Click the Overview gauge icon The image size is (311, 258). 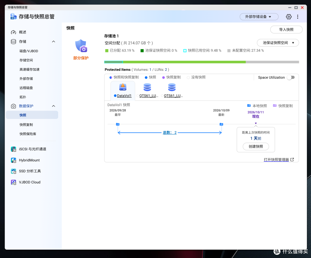14,32
